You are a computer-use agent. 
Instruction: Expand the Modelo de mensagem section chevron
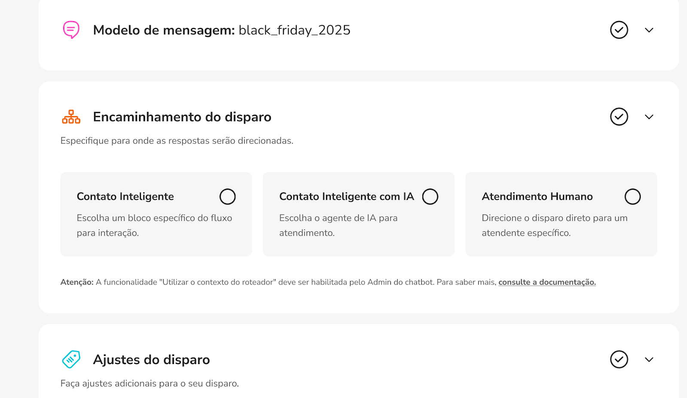pyautogui.click(x=649, y=30)
